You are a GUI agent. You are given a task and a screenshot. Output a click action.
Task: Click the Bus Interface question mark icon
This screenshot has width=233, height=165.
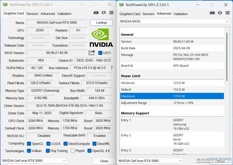pyautogui.click(x=112, y=68)
